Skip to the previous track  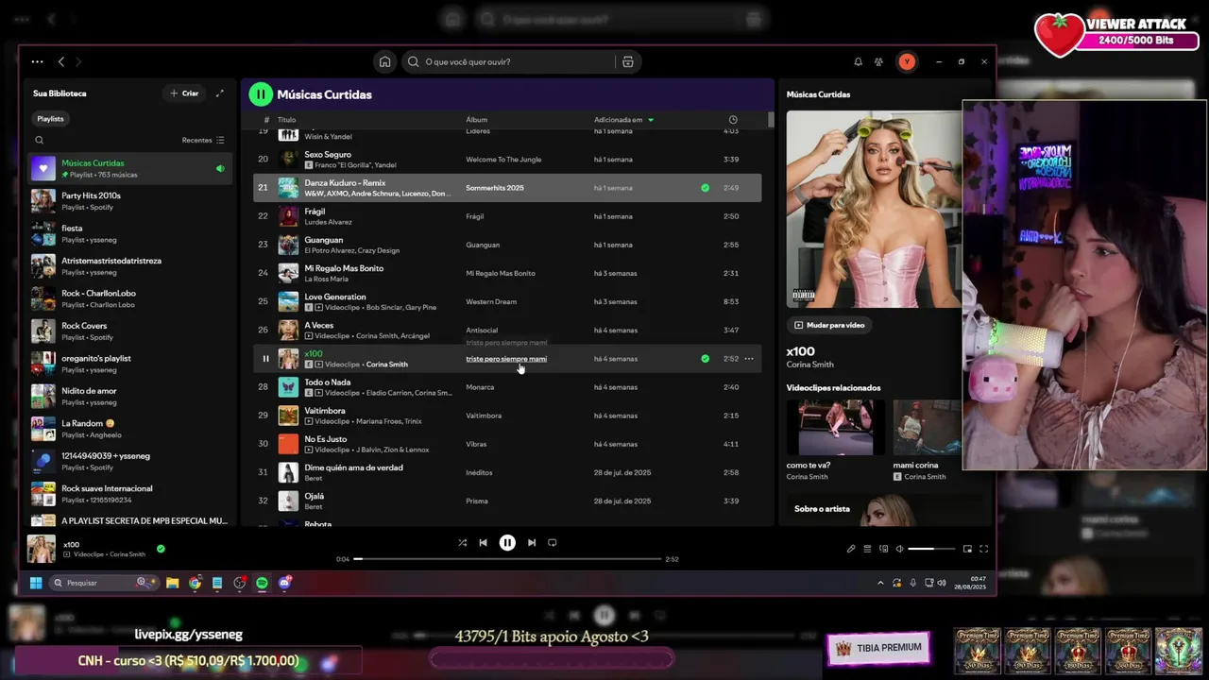[483, 543]
